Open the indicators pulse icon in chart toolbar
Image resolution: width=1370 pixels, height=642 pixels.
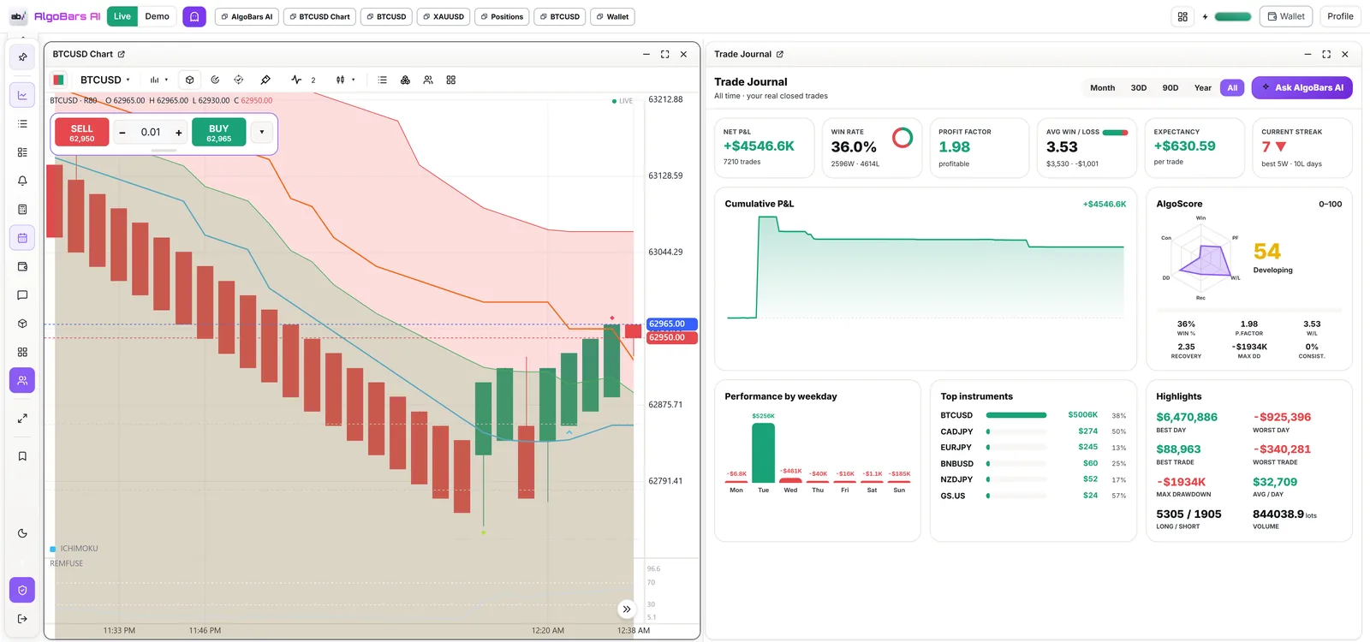pyautogui.click(x=296, y=80)
